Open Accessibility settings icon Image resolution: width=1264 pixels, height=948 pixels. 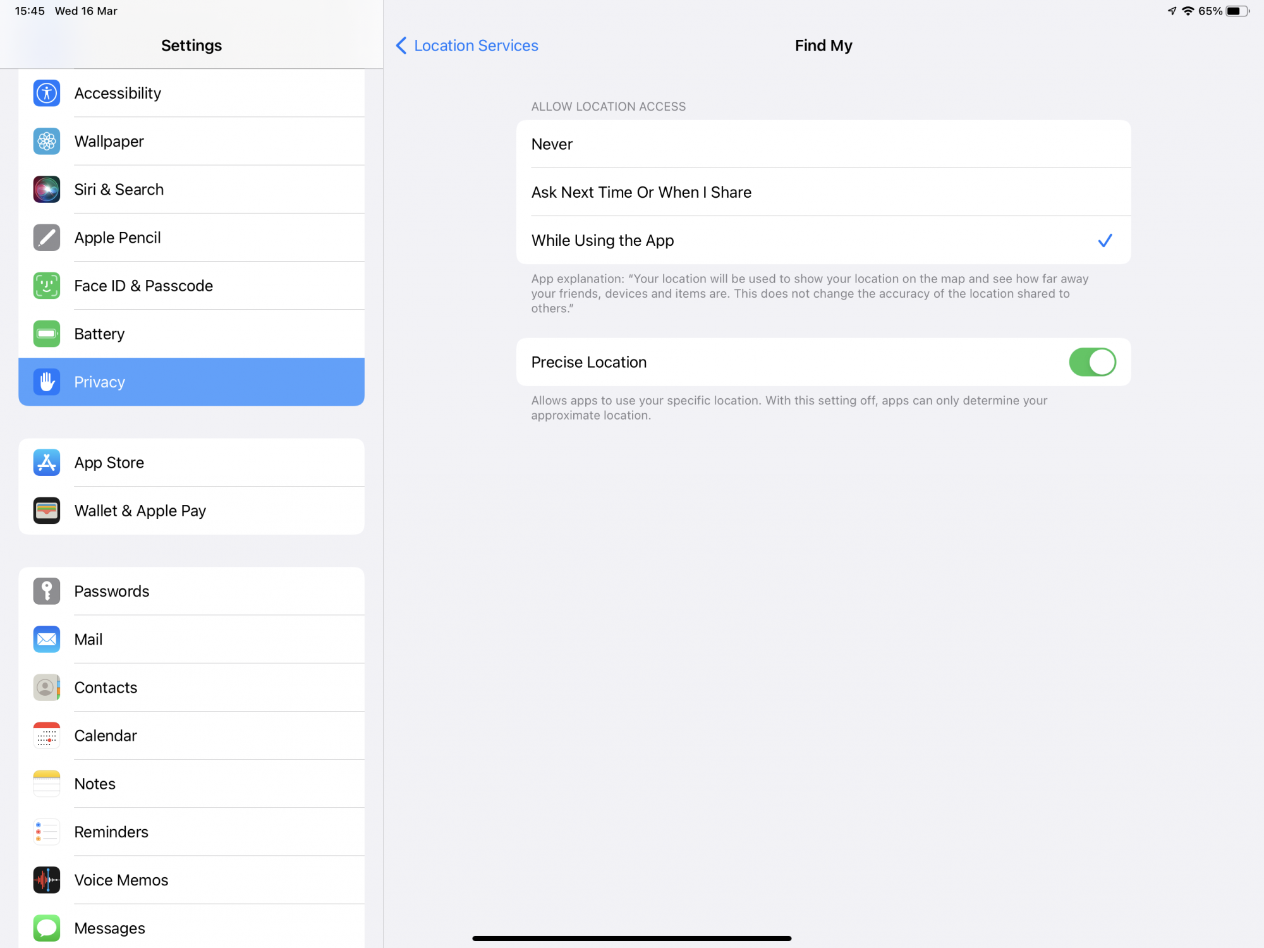[x=47, y=94]
